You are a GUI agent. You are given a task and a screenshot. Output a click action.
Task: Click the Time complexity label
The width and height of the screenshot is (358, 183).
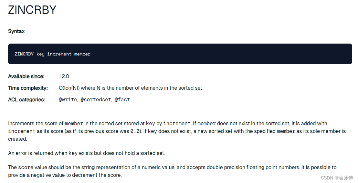[28, 88]
